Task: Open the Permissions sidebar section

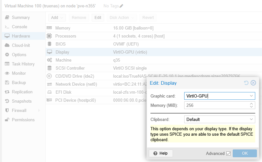Action: click(x=23, y=120)
